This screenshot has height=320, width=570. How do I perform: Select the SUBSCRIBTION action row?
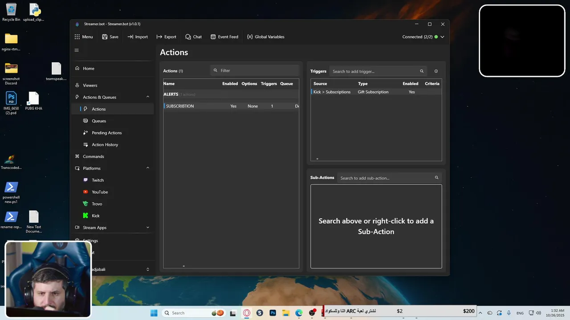[x=231, y=106]
